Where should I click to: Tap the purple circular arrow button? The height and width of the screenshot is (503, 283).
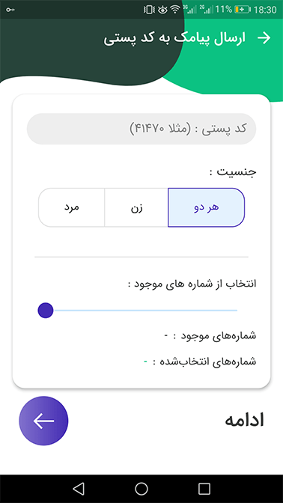[x=43, y=421]
